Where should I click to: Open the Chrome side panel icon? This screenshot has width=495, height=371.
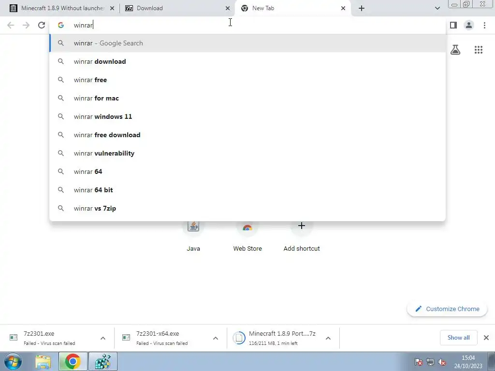[x=453, y=25]
